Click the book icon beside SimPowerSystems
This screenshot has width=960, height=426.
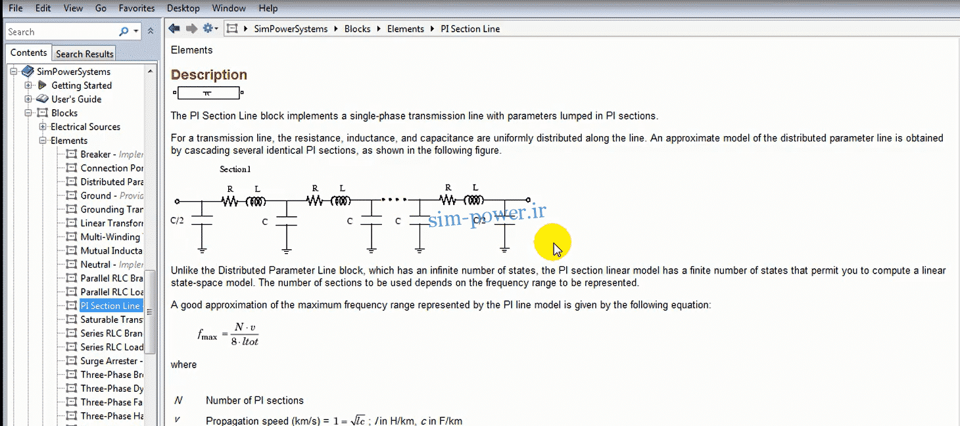point(27,72)
